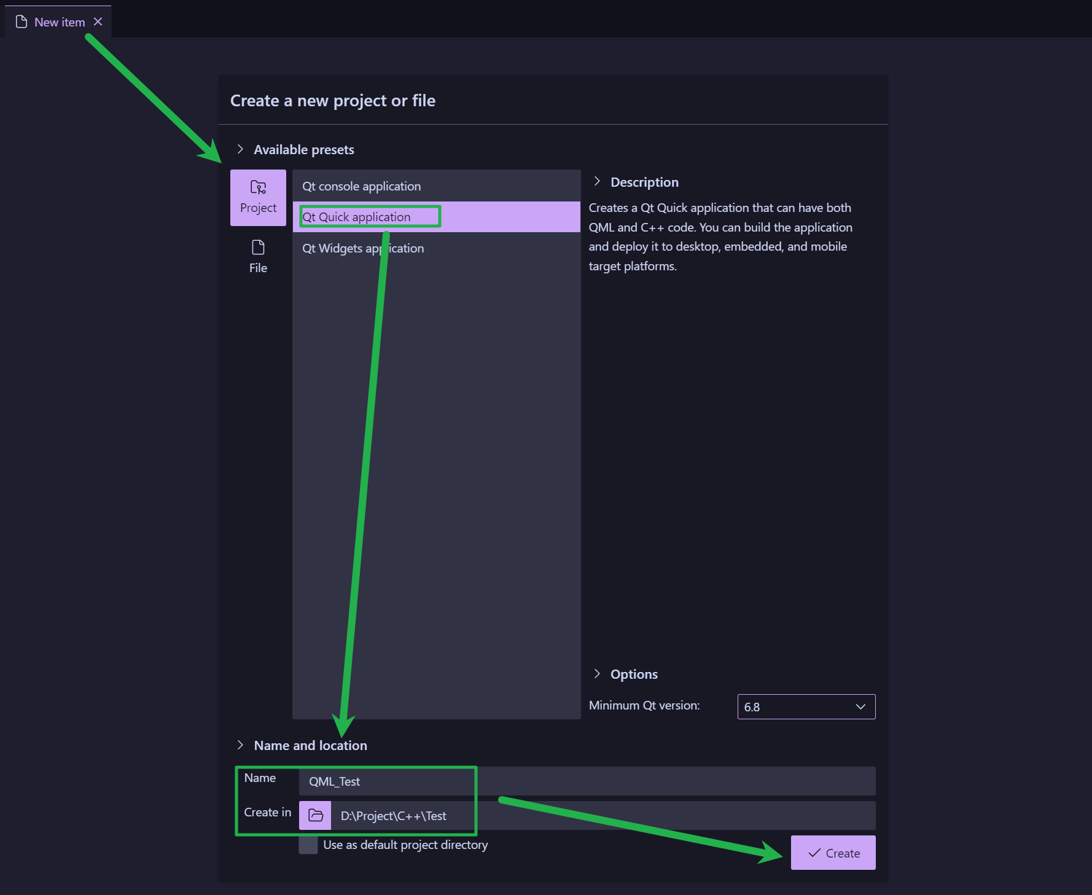Switch to the New item tab
Viewport: 1092px width, 895px height.
pyautogui.click(x=60, y=22)
